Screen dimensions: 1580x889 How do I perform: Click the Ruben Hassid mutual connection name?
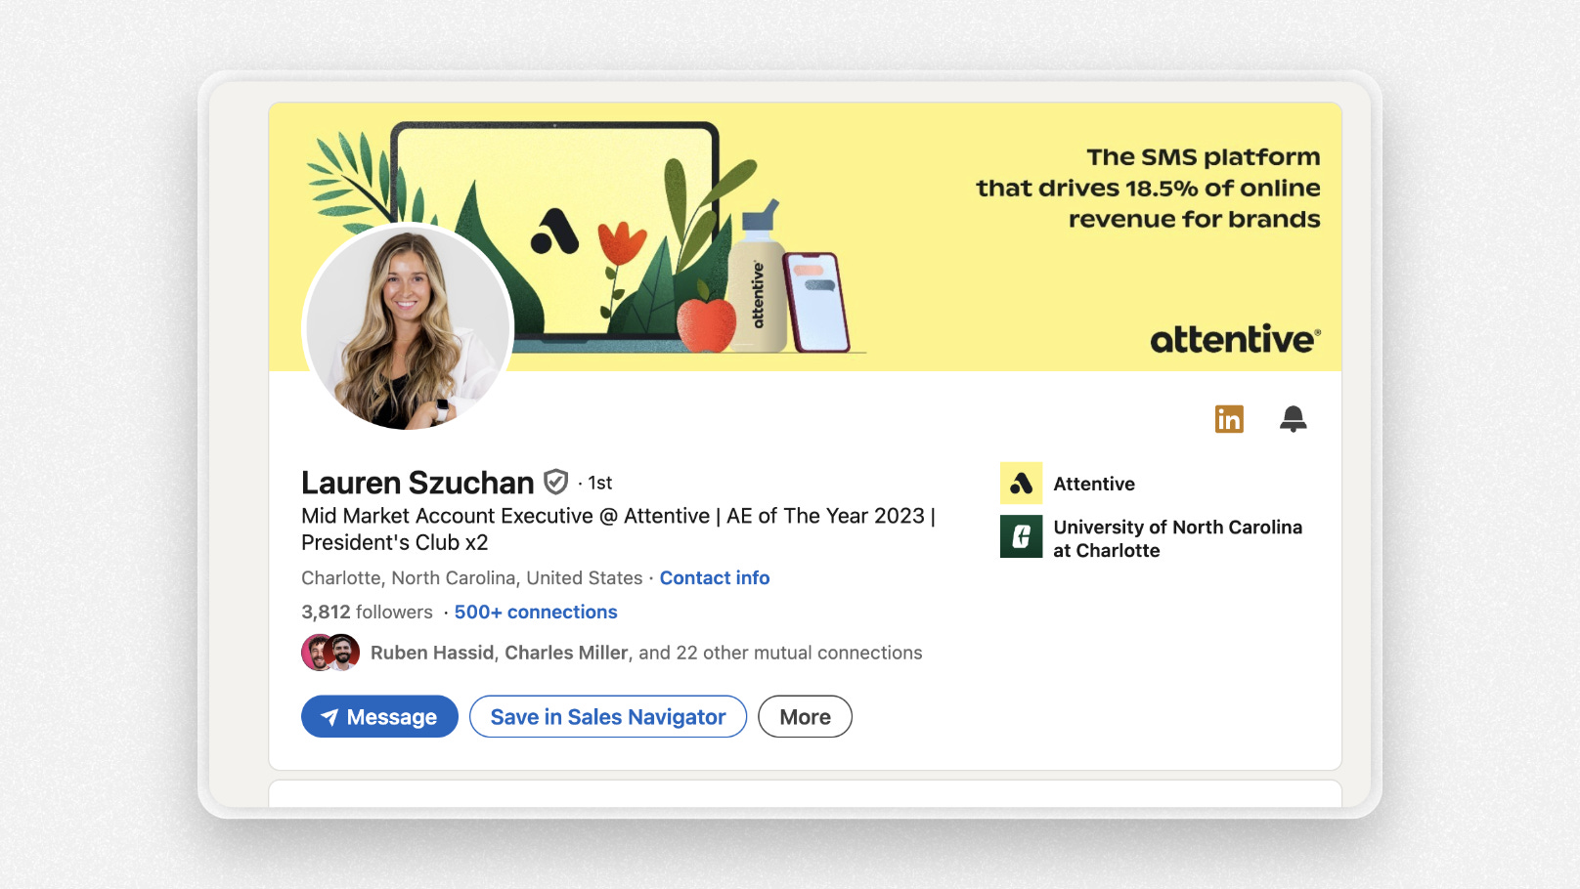(432, 653)
